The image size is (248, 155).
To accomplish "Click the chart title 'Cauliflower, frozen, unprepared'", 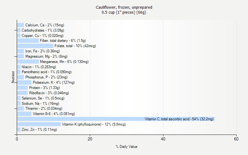I will coord(124,7).
